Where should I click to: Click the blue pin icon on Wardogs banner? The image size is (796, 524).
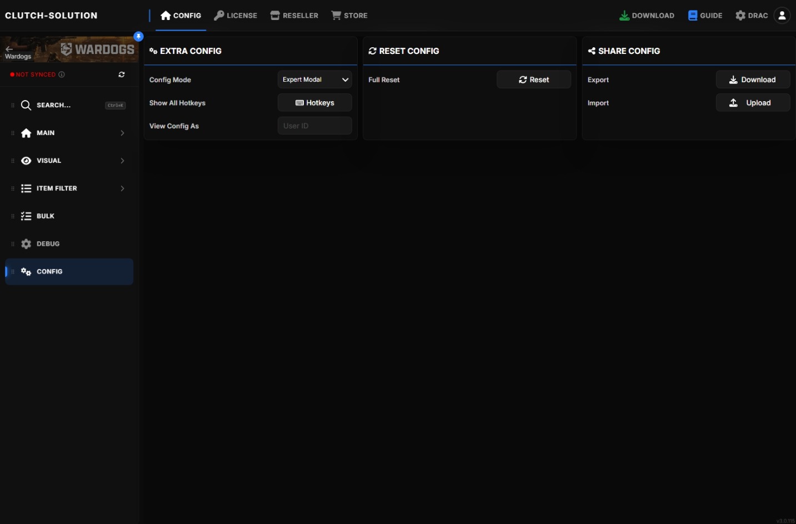click(x=139, y=36)
